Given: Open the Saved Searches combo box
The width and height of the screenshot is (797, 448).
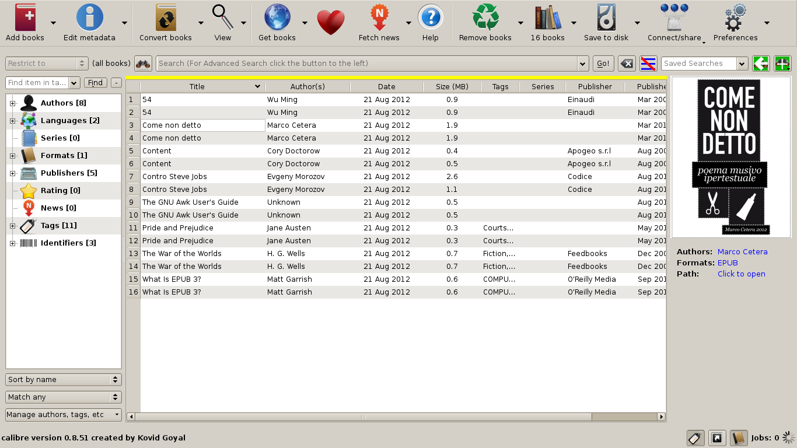Looking at the screenshot, I should (705, 64).
